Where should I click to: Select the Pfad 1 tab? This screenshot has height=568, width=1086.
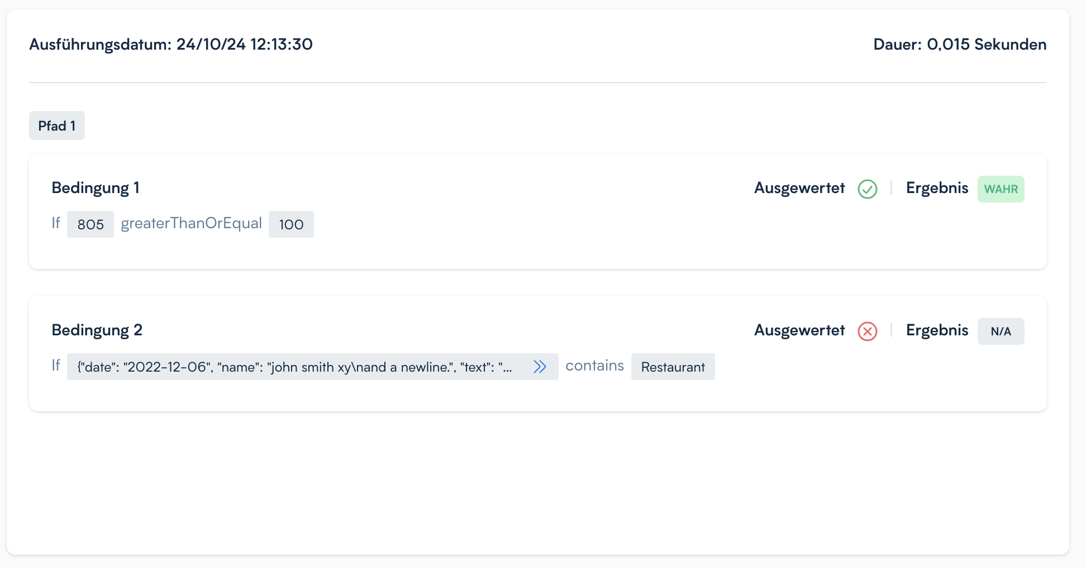(x=57, y=126)
